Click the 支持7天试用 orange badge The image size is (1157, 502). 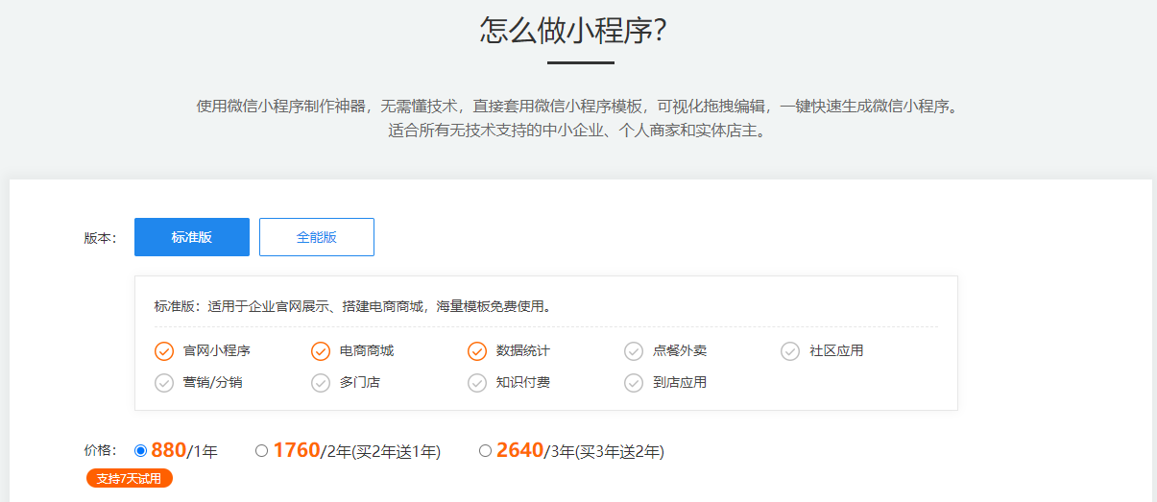coord(130,478)
